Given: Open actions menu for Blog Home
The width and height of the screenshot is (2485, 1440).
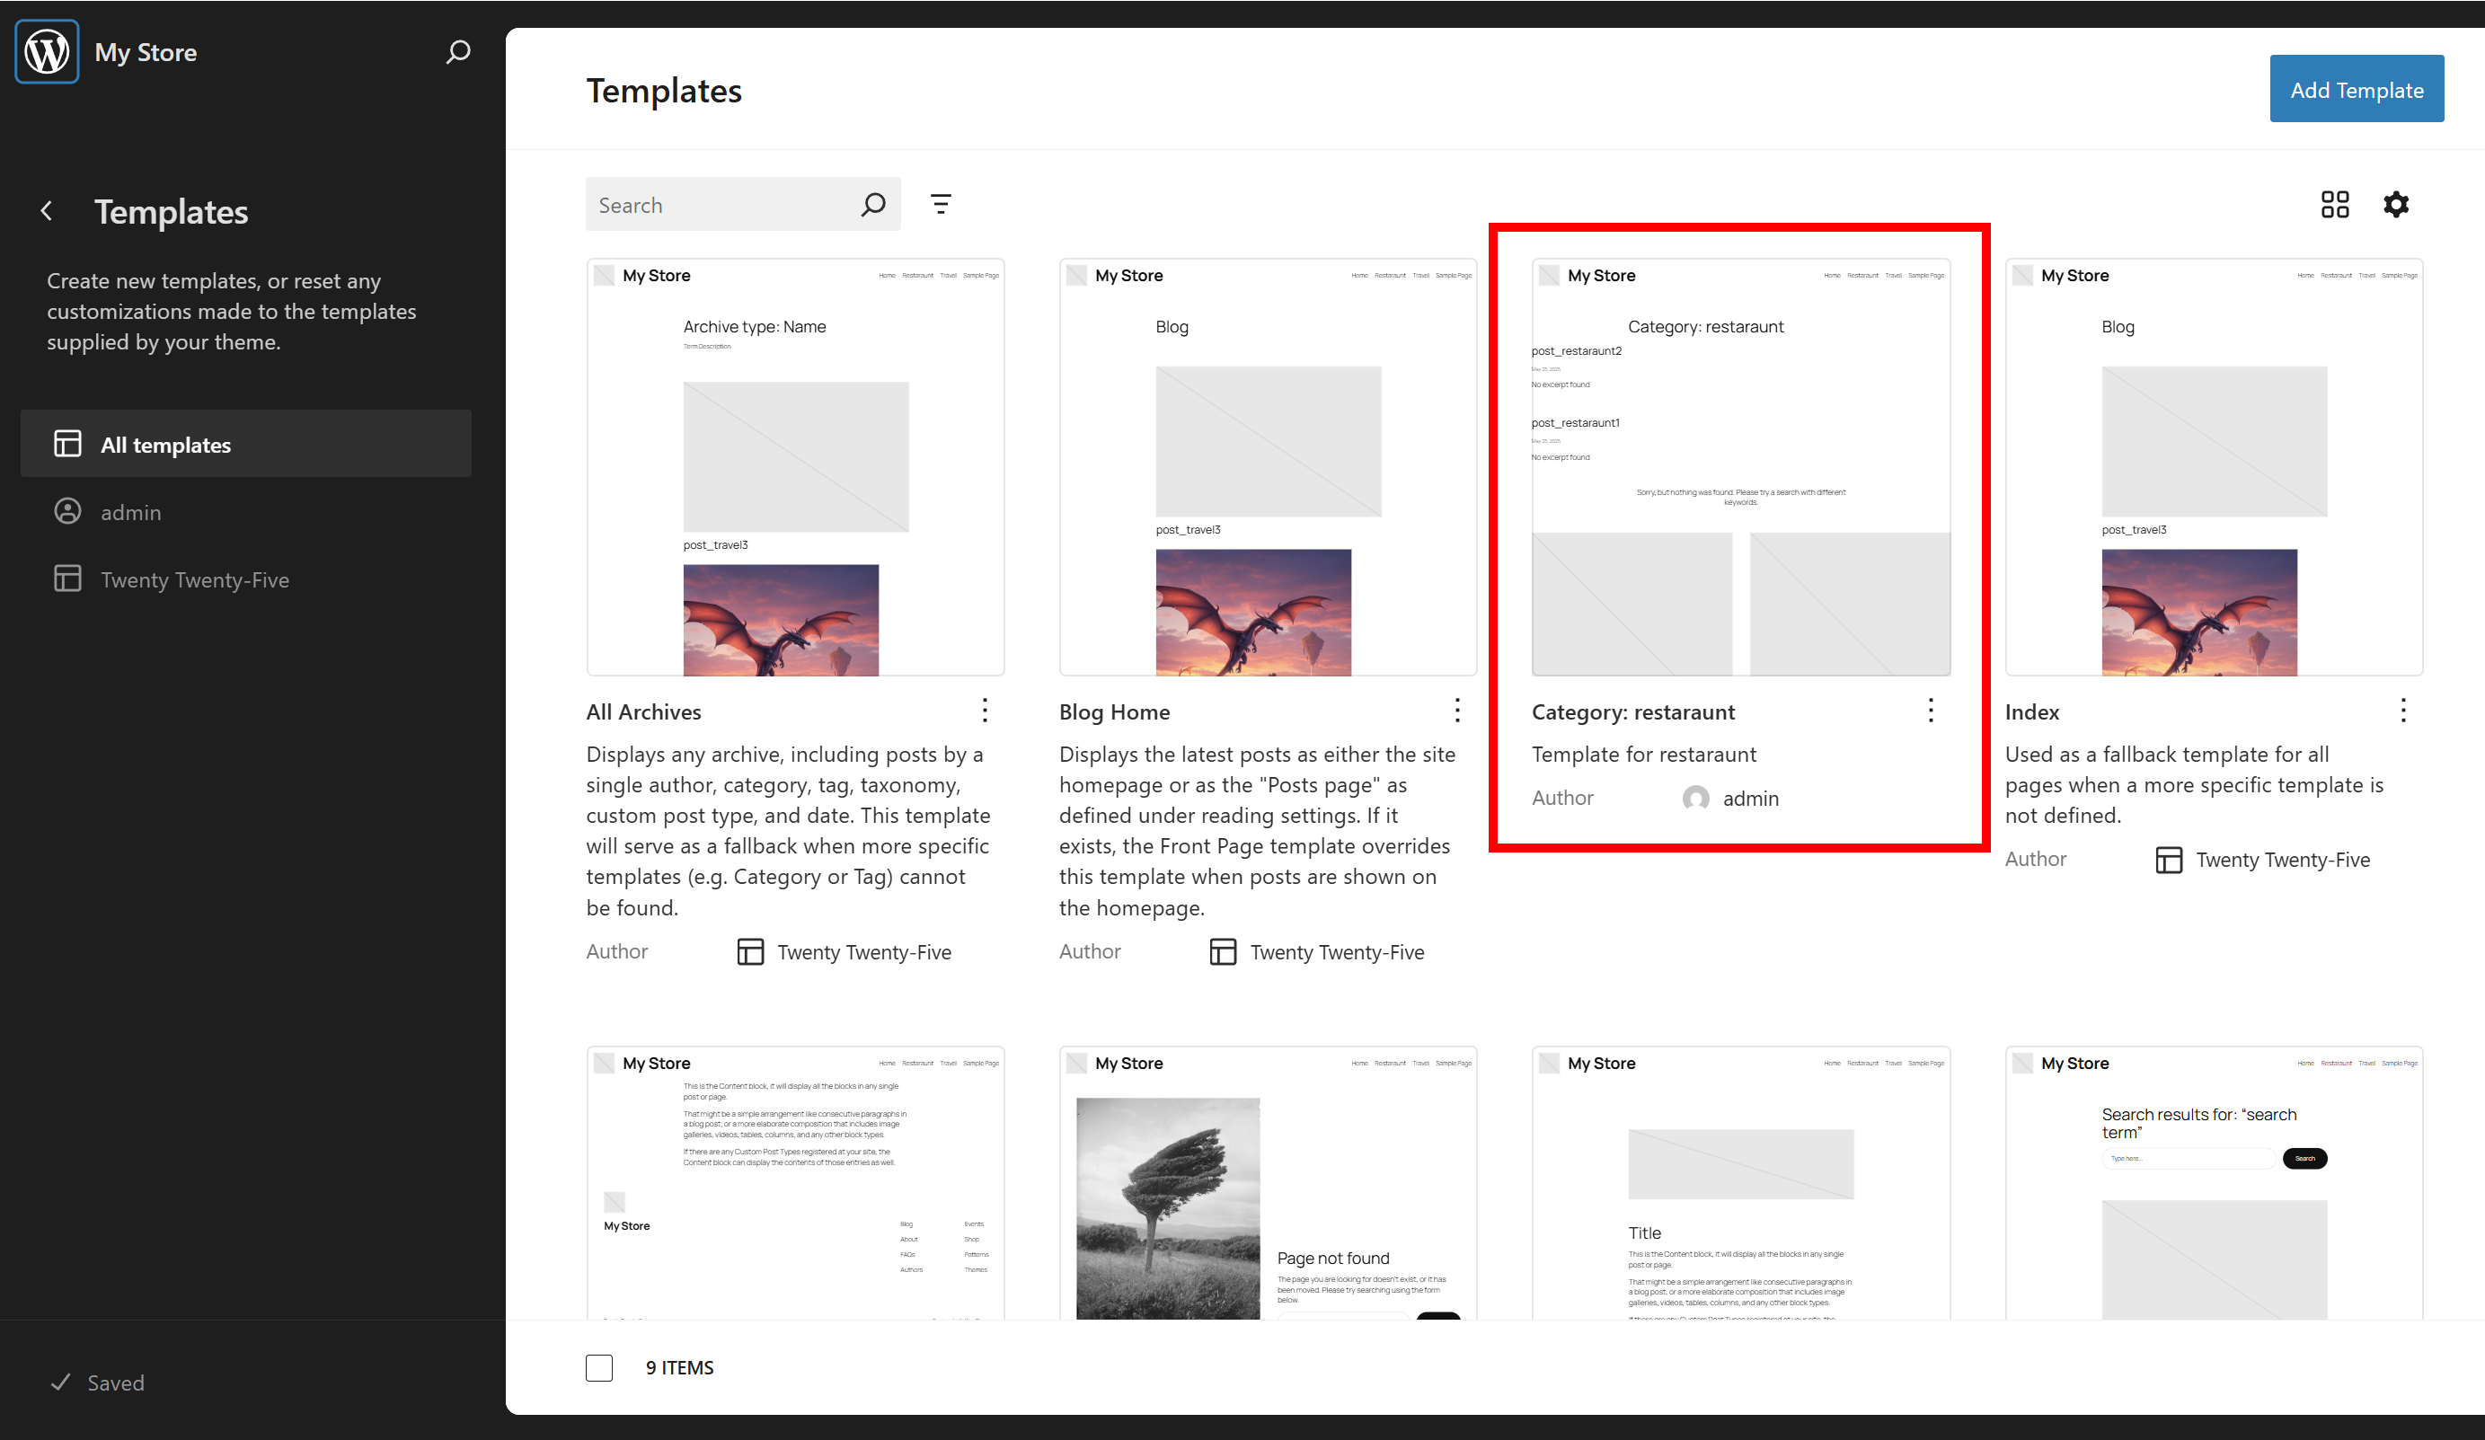Looking at the screenshot, I should [x=1456, y=711].
